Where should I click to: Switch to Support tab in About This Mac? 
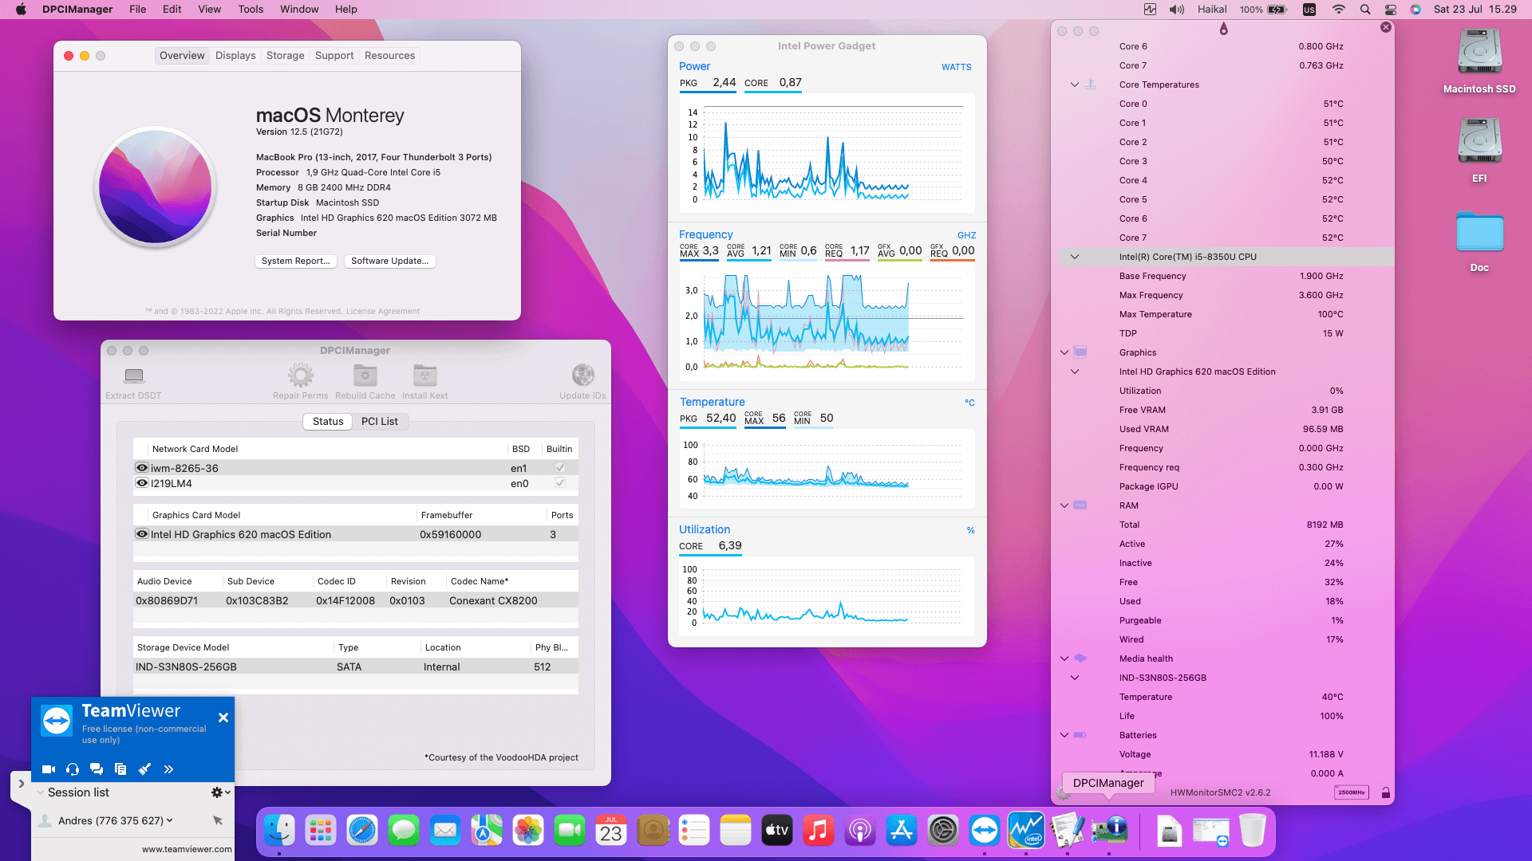334,56
